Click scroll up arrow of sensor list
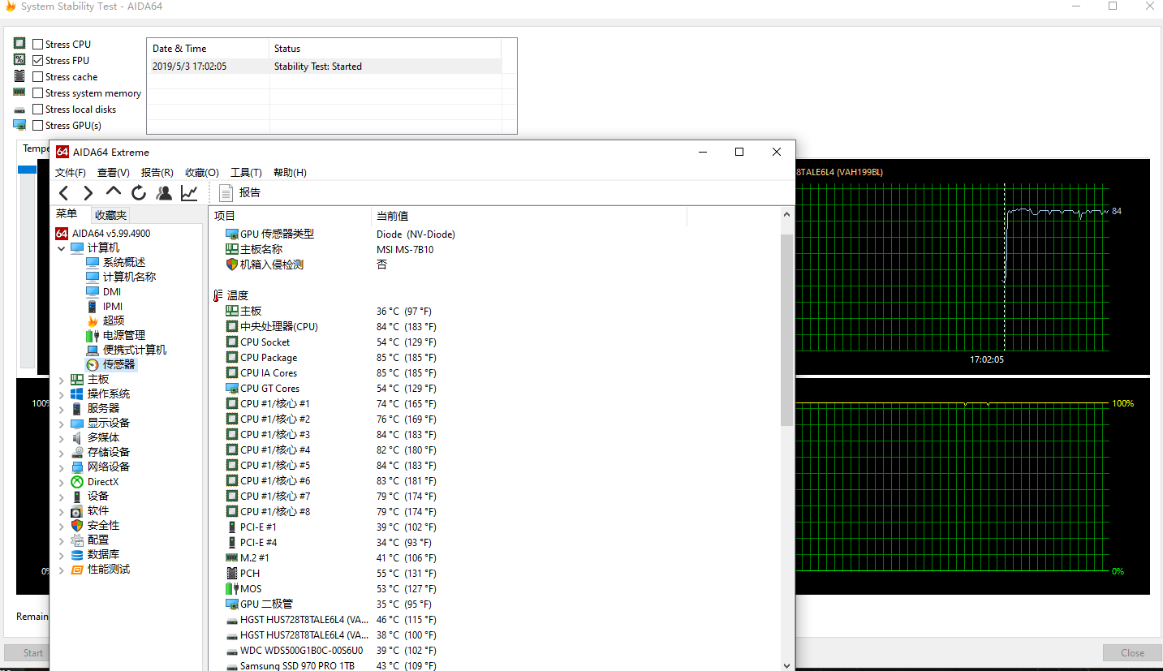1163x671 pixels. [x=786, y=214]
